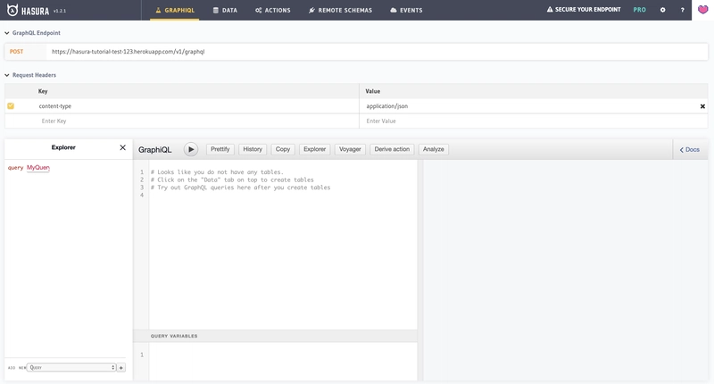Go to Remote Schemas tab
The height and width of the screenshot is (384, 714).
(340, 10)
